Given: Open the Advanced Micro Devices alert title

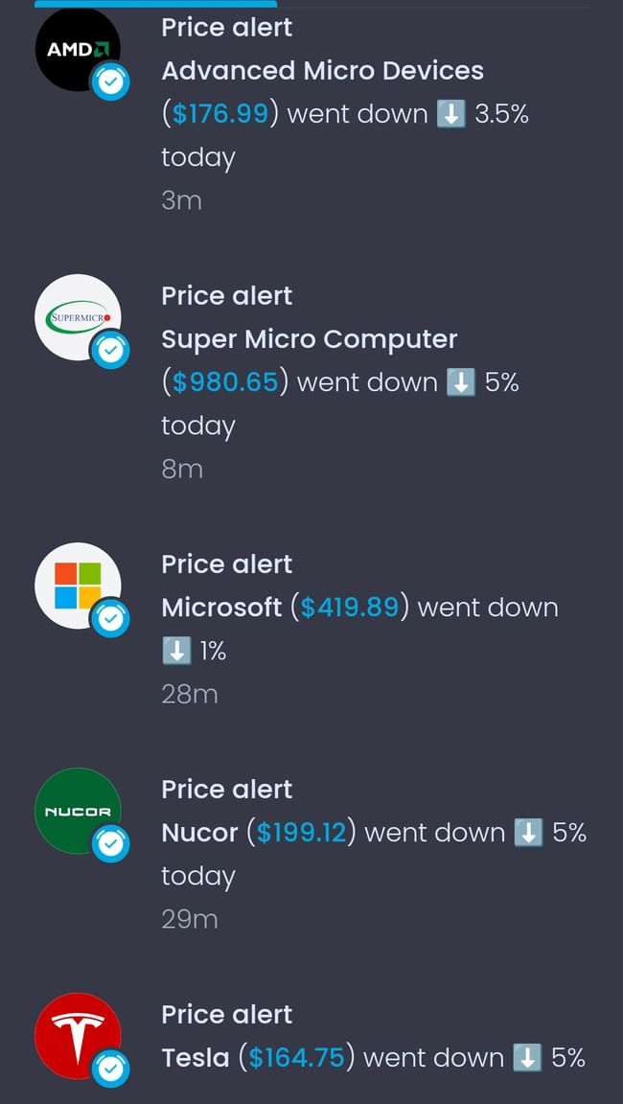Looking at the screenshot, I should tap(322, 71).
